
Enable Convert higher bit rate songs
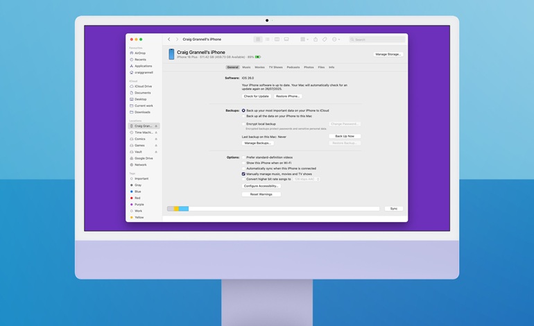click(x=243, y=179)
